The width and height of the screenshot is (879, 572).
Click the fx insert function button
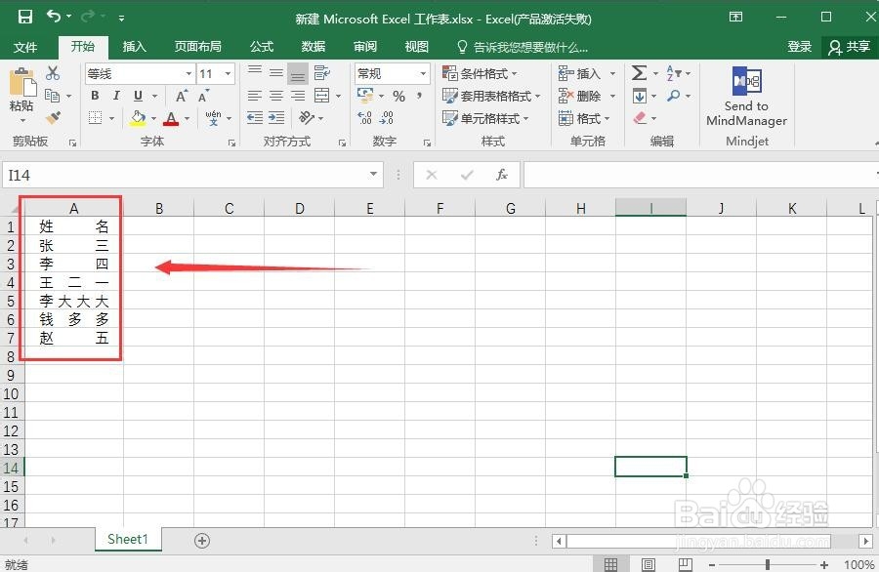point(502,175)
